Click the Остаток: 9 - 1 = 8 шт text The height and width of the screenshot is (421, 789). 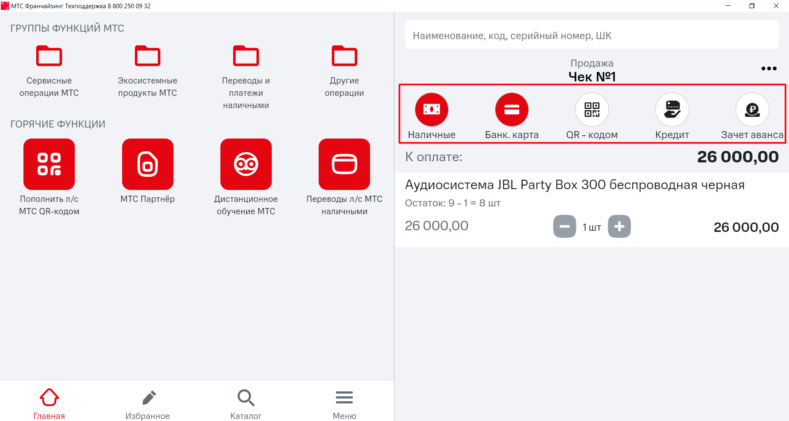click(x=453, y=203)
